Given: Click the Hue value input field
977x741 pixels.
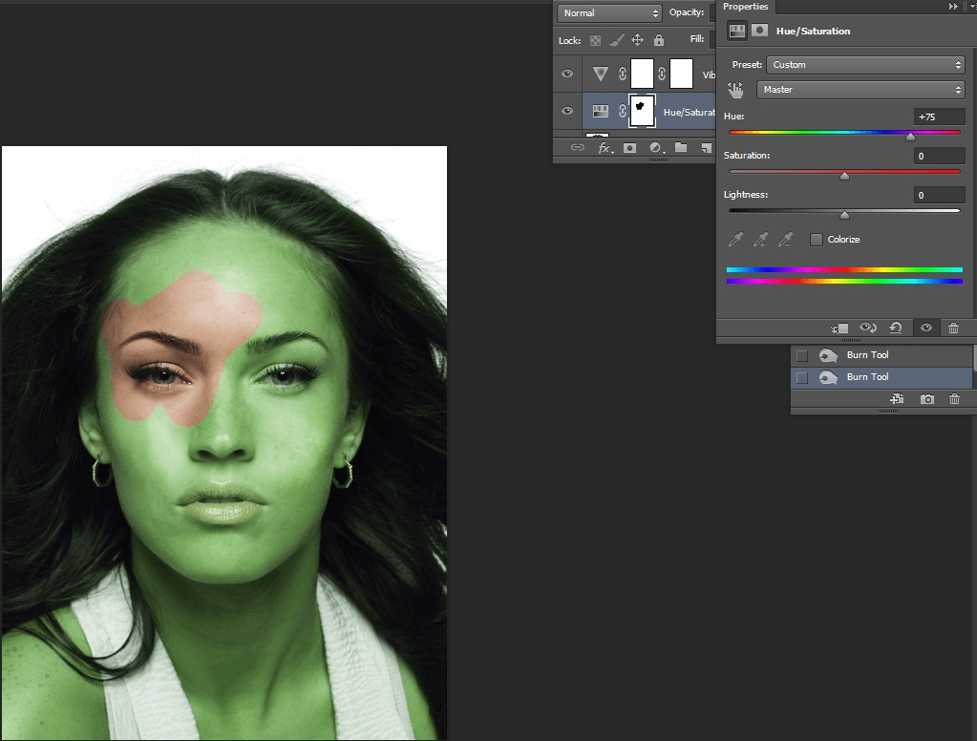Looking at the screenshot, I should coord(939,116).
